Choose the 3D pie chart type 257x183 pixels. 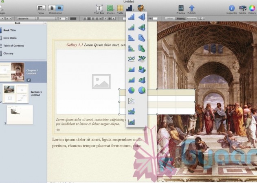click(142, 90)
